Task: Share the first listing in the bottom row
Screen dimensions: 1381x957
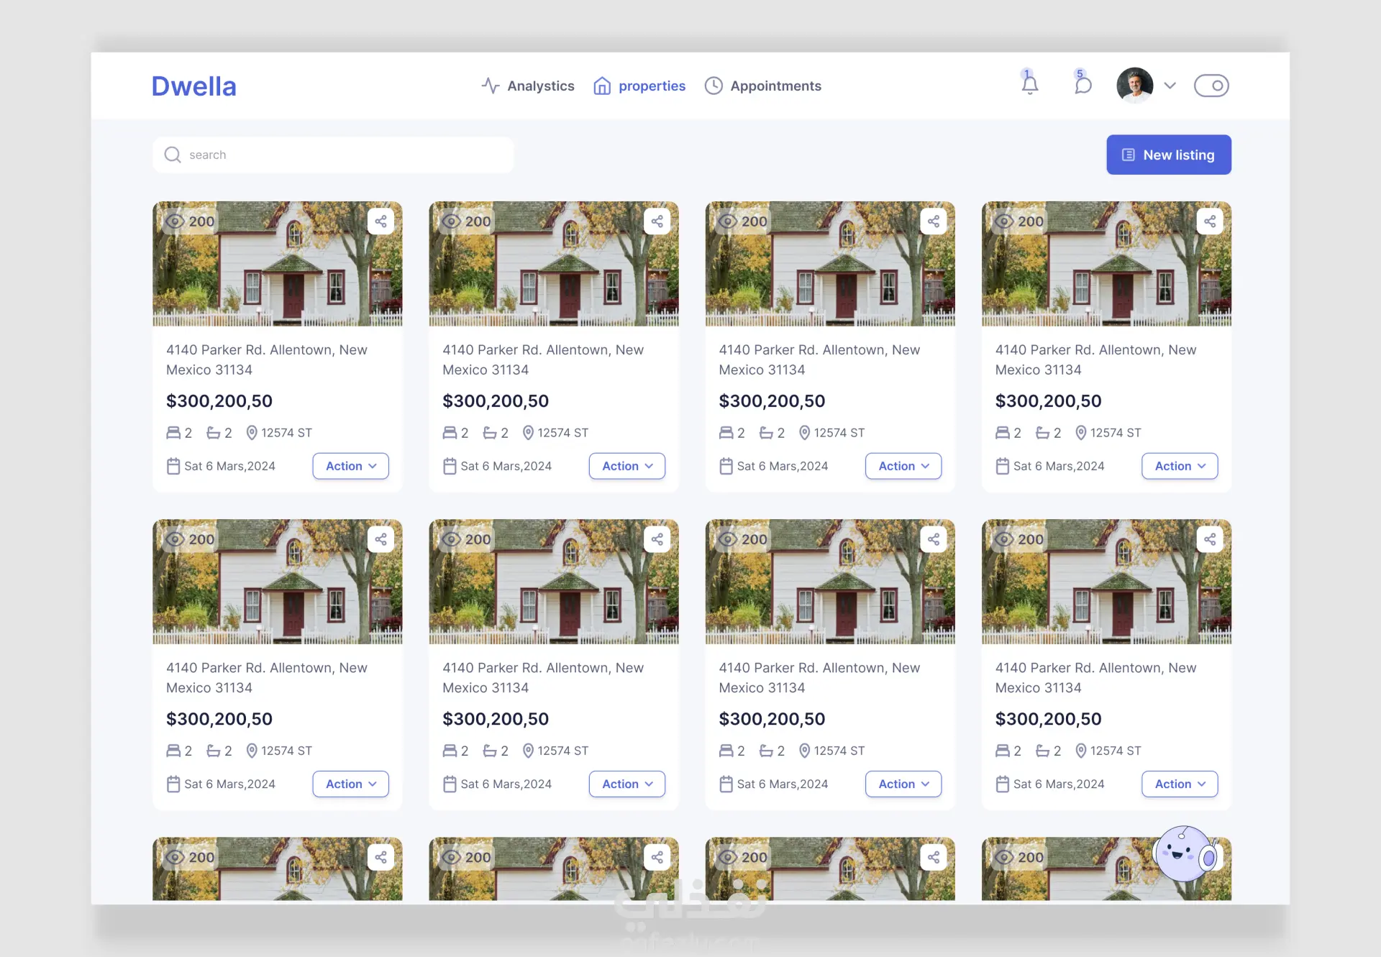Action: point(381,857)
